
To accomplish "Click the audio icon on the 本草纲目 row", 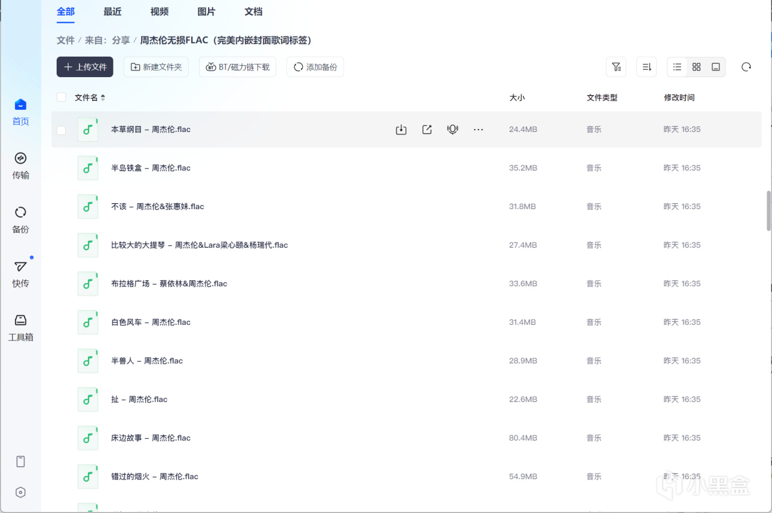I will pyautogui.click(x=453, y=130).
